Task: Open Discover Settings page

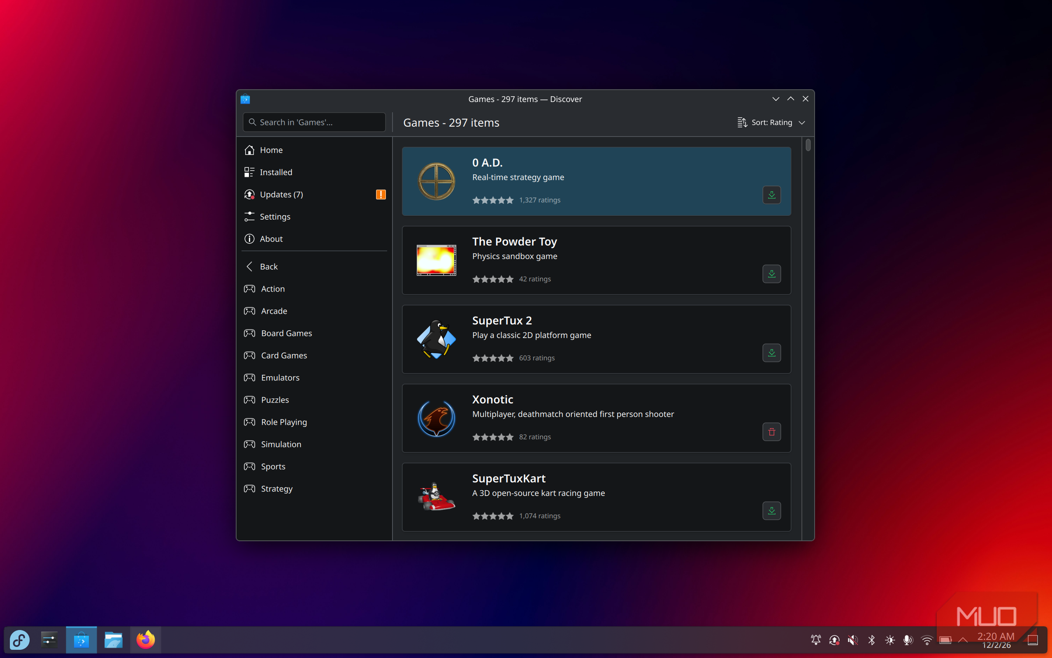Action: click(314, 216)
